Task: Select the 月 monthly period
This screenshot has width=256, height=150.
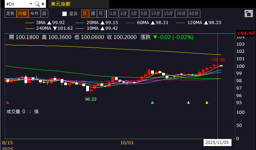Action: [x=101, y=13]
